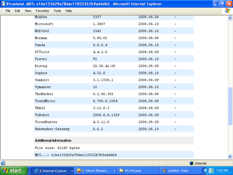Click the NOD32v2 version 3343
The image size is (233, 175).
[97, 31]
